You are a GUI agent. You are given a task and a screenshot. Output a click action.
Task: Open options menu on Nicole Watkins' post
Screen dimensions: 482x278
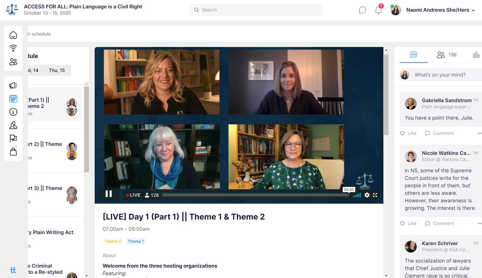[x=479, y=223]
